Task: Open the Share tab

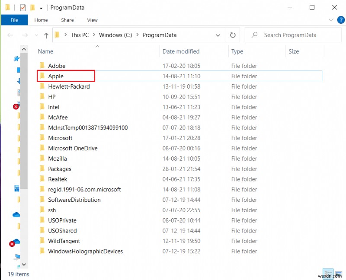Action: (x=67, y=20)
